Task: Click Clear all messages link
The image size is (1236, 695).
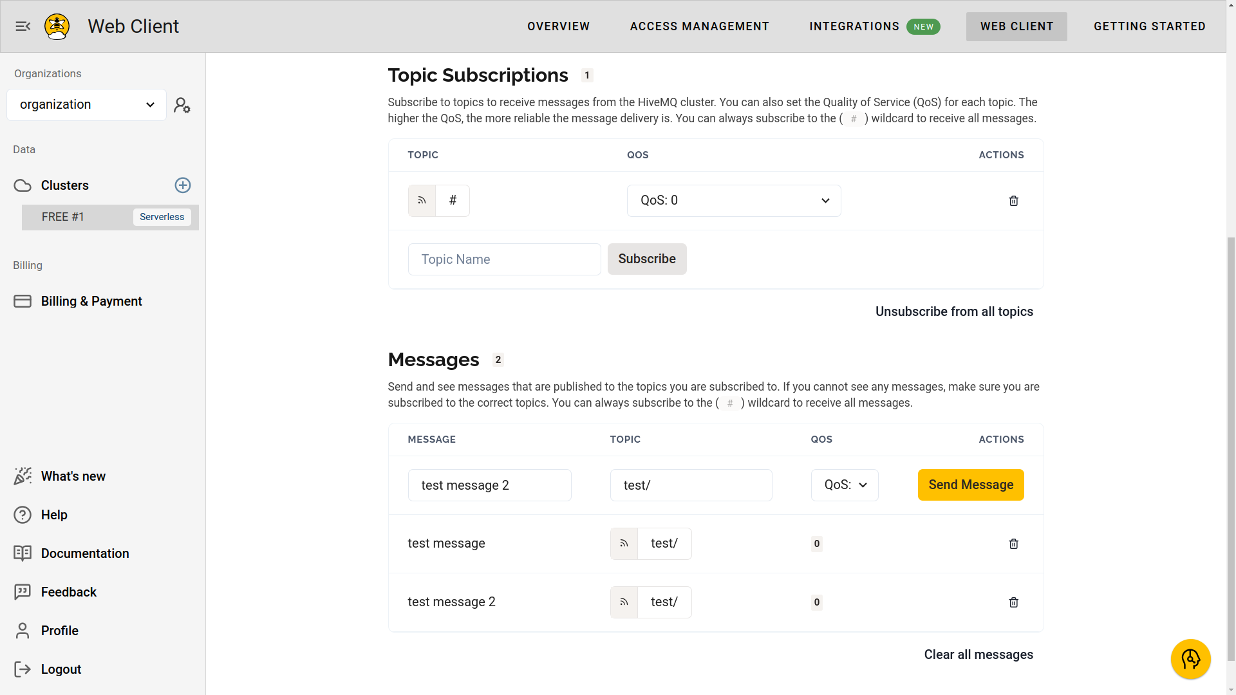Action: click(x=979, y=654)
